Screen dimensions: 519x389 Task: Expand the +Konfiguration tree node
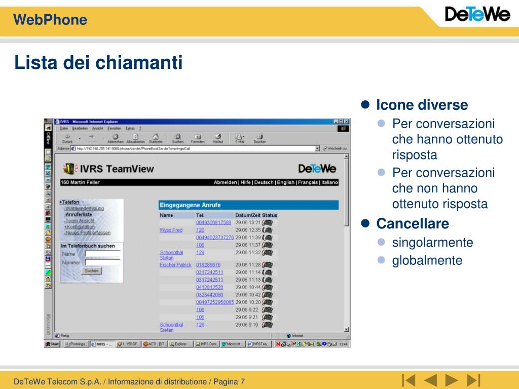(79, 226)
